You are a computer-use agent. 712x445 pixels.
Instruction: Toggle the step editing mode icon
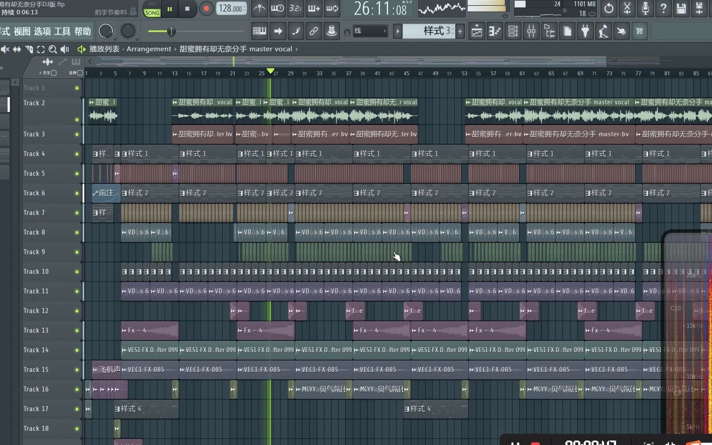click(x=296, y=31)
